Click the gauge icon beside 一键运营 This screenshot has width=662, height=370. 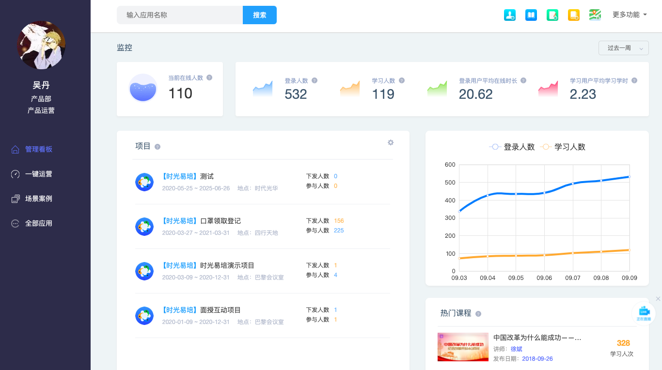(16, 174)
